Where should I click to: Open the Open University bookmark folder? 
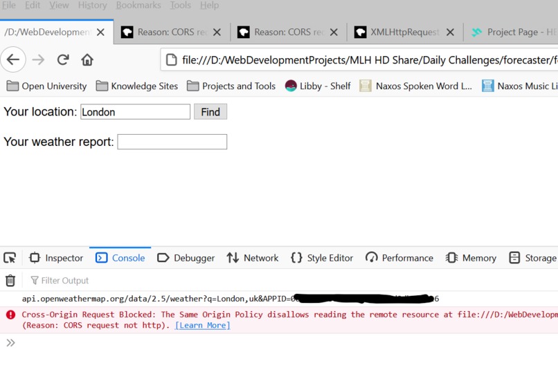(x=46, y=86)
